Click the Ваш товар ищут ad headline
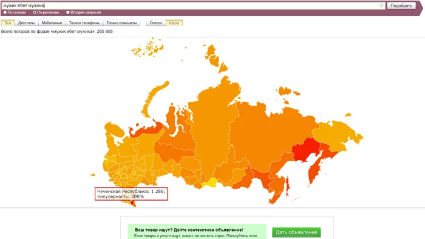The image size is (425, 239). tap(189, 230)
